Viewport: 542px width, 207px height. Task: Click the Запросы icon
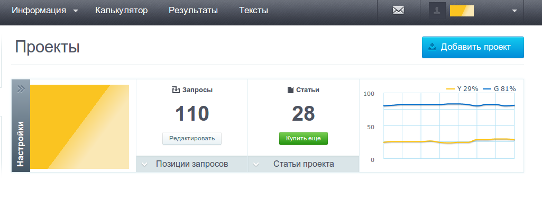tap(176, 90)
